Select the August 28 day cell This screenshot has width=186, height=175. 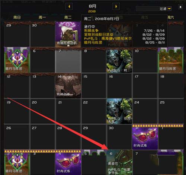click(68, 137)
